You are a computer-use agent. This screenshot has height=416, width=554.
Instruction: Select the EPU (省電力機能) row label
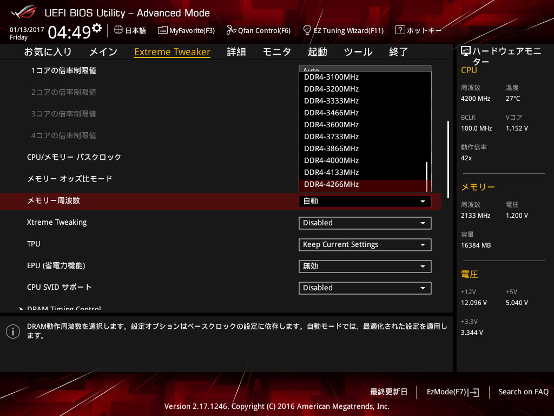(x=56, y=265)
